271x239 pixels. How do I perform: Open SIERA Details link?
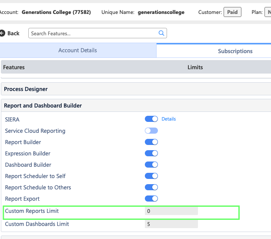[169, 119]
